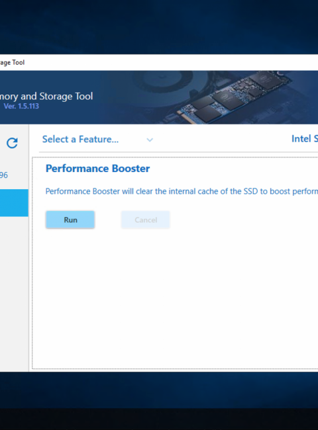Open the Select a Feature dropdown
Image resolution: width=318 pixels, height=430 pixels.
pos(97,140)
